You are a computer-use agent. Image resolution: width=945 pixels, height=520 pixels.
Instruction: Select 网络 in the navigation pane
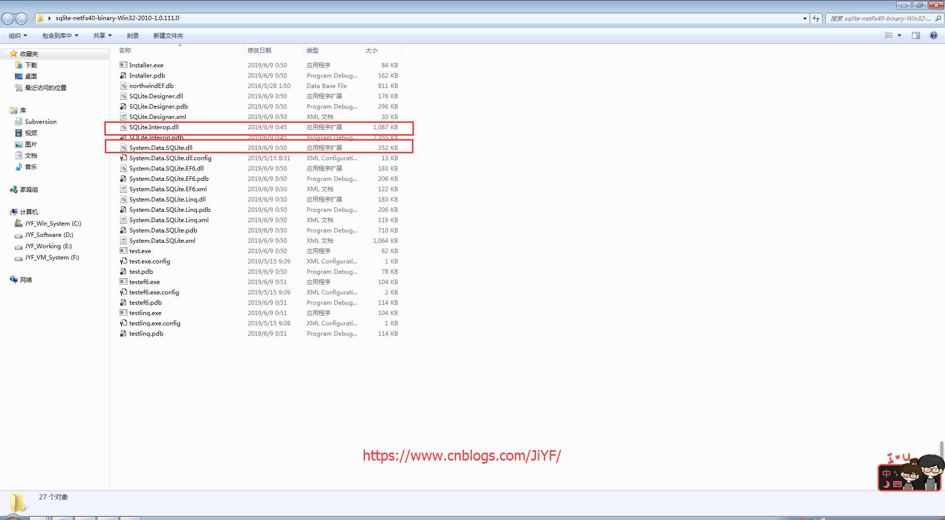[x=26, y=280]
